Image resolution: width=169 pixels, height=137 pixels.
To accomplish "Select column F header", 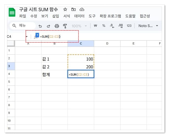I will coord(154,43).
